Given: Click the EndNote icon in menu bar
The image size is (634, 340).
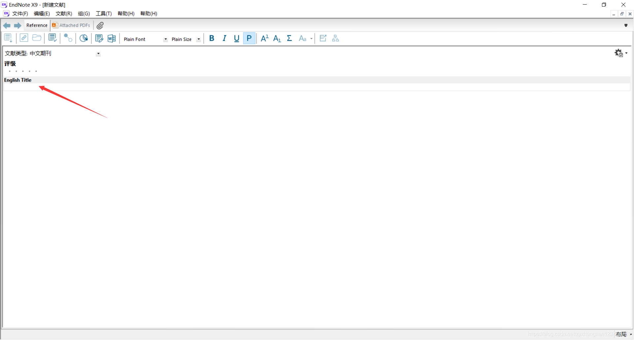Looking at the screenshot, I should coord(6,14).
